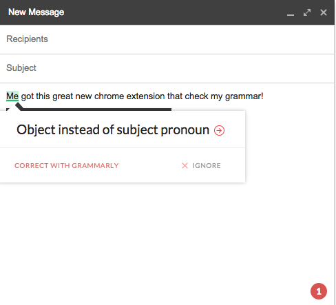
Task: Click the word "this" in message body
Action: click(43, 96)
